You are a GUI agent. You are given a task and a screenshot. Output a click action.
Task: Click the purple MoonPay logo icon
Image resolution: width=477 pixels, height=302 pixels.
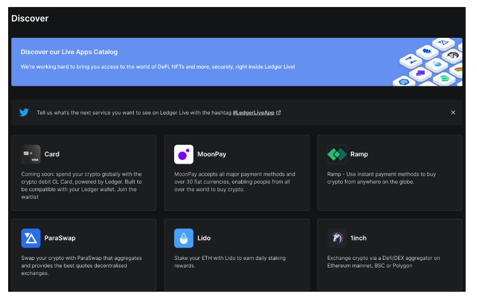pyautogui.click(x=184, y=154)
